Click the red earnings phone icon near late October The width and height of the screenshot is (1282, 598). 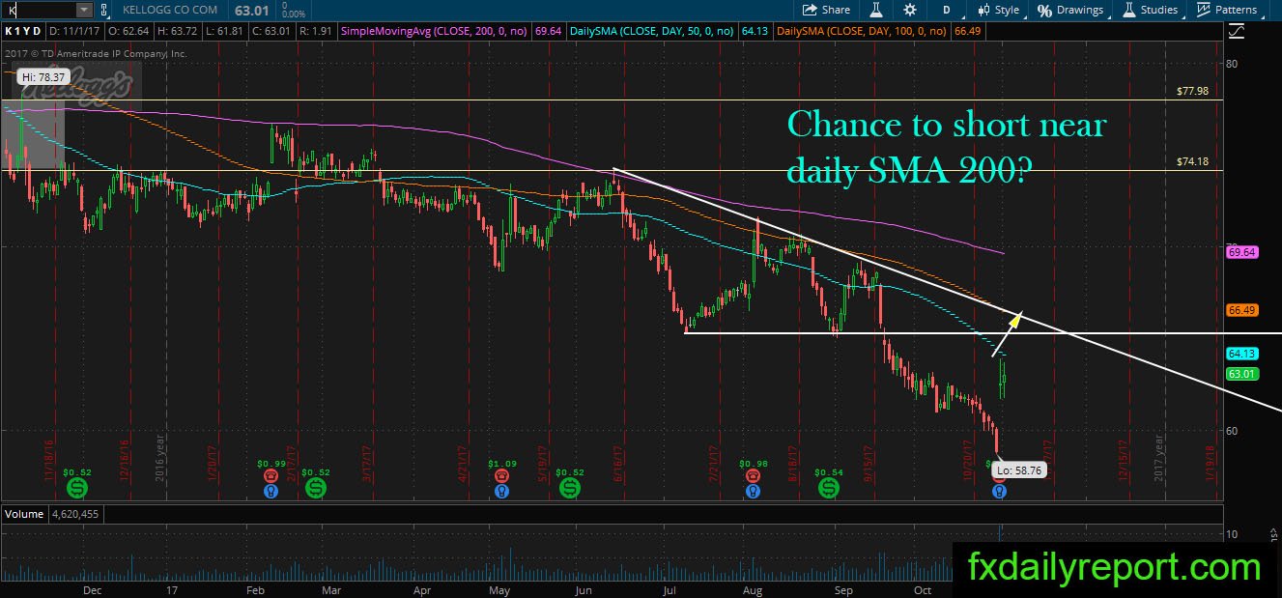coord(999,478)
